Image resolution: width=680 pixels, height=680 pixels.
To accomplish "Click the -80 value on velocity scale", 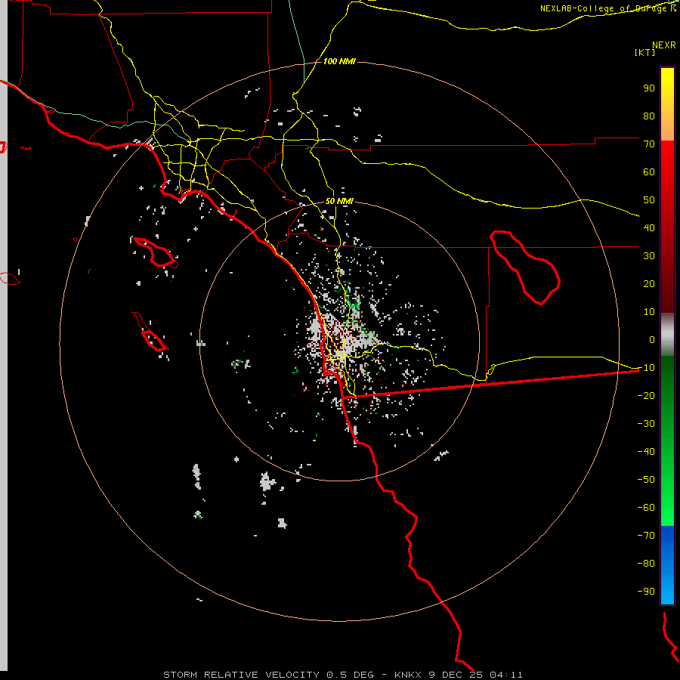I will 646,564.
